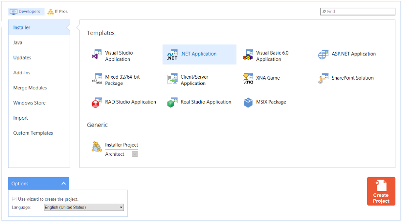Screen dimensions: 402x222
Task: Collapse the Options panel
Action: 63,183
